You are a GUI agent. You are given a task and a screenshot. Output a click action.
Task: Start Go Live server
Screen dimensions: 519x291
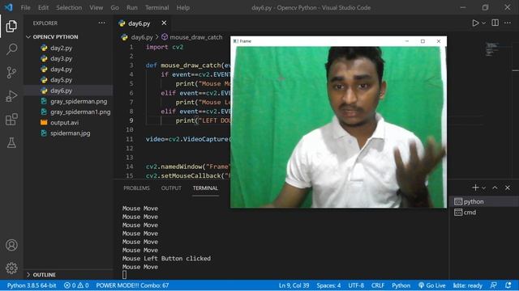point(431,285)
